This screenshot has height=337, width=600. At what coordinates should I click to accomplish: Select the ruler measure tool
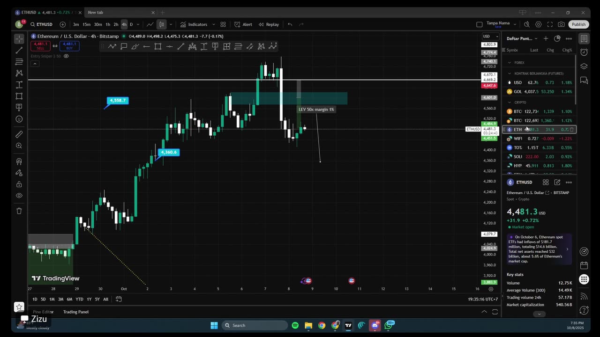[x=19, y=134]
